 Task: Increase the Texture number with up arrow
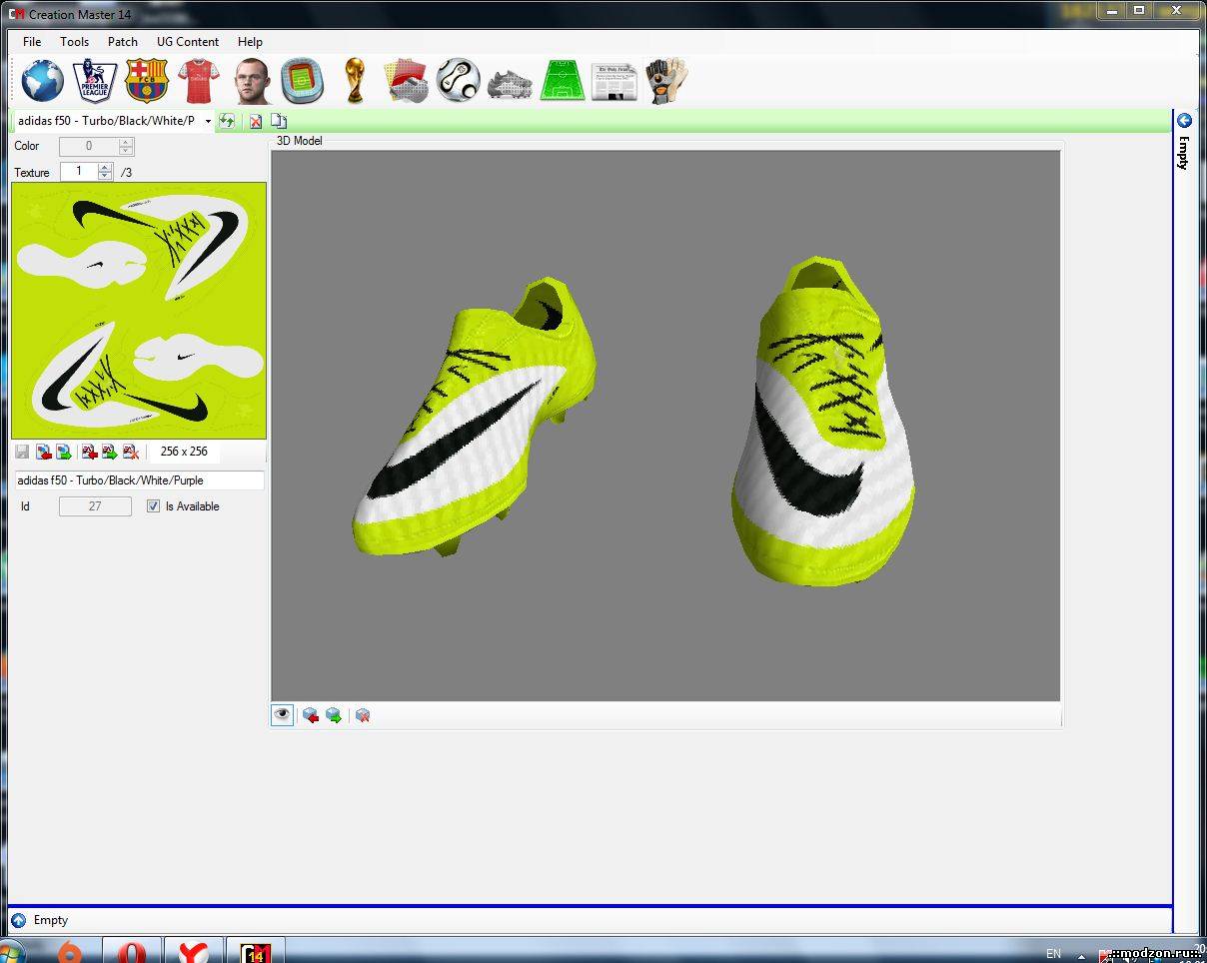click(105, 168)
